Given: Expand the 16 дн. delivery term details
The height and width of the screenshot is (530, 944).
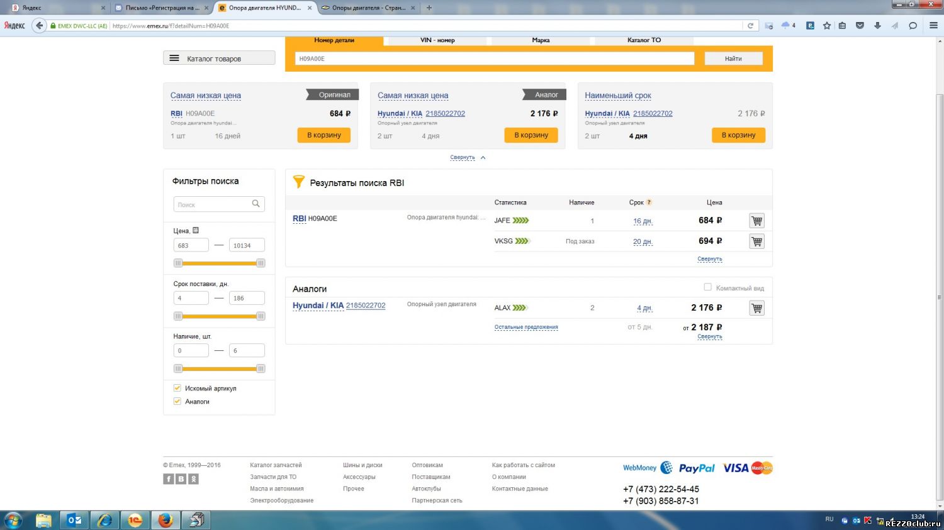Looking at the screenshot, I should (x=643, y=221).
